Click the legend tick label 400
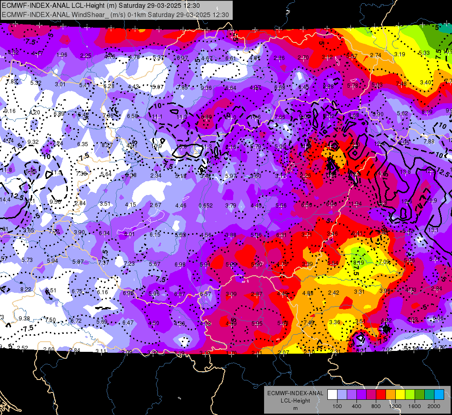Viewport: 452px width, 415px height. coord(356,406)
